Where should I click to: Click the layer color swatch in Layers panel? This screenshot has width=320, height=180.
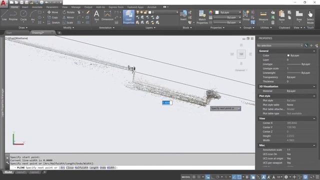point(149,12)
